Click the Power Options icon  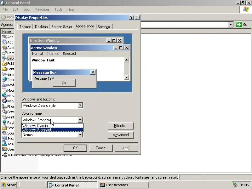point(4,112)
